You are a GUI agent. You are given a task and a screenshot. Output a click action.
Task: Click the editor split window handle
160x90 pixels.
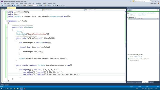[x=125, y=11]
